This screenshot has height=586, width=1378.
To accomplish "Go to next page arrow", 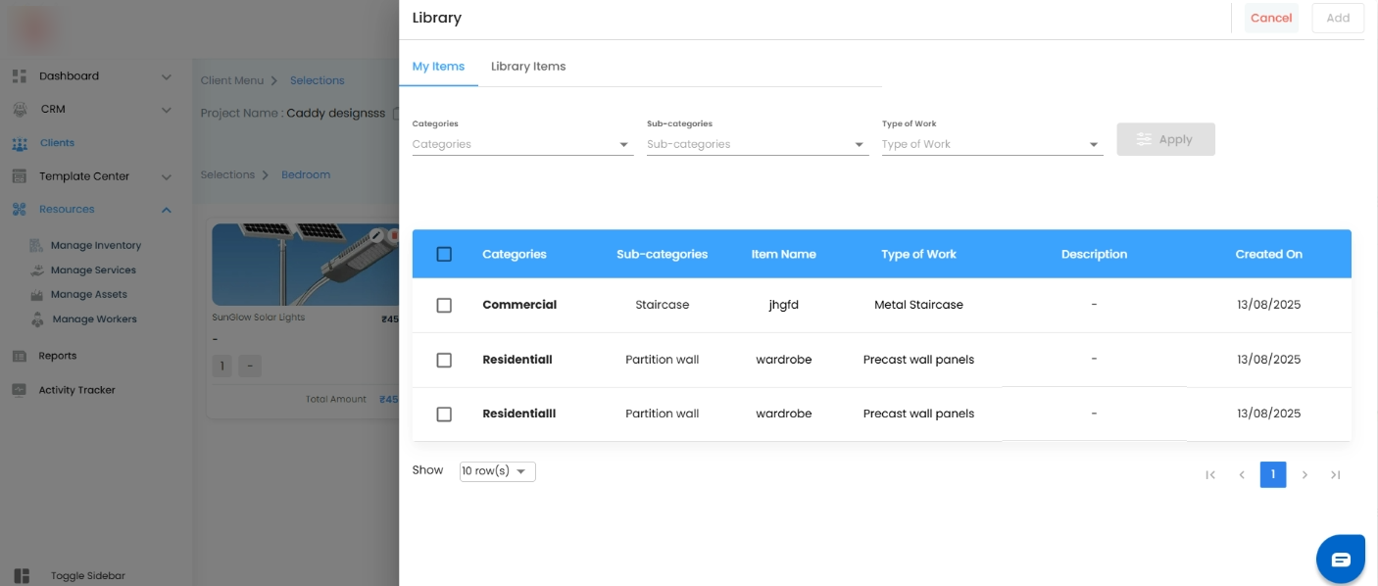I will tap(1304, 475).
